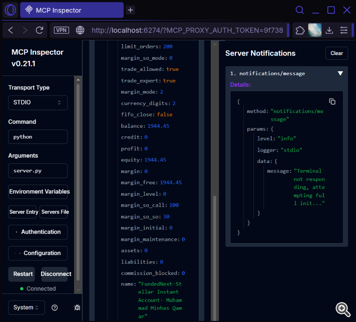Click the logger "stdio" value
The height and width of the screenshot is (322, 356).
291,150
